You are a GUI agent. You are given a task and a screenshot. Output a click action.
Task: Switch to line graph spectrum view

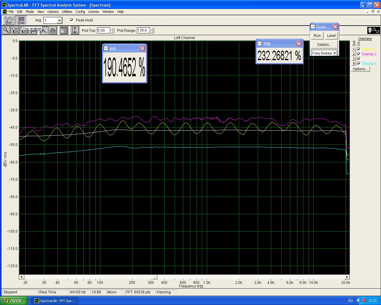(44, 30)
